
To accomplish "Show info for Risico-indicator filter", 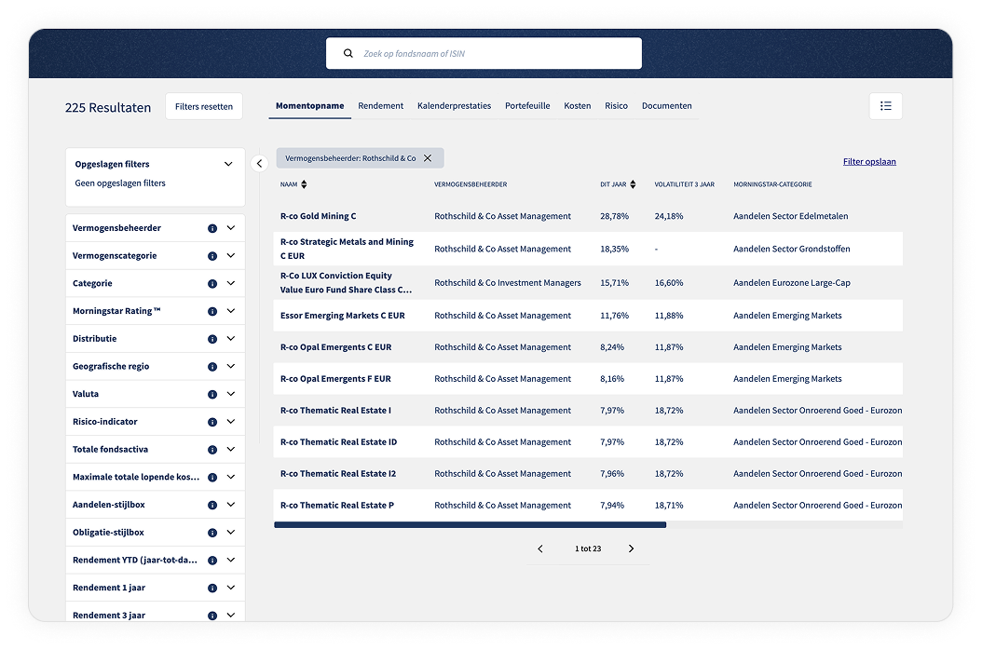I will tap(212, 422).
